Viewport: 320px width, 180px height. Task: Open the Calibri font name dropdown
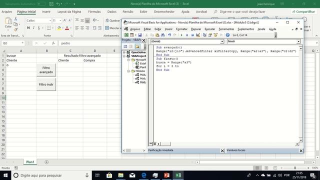(x=50, y=20)
